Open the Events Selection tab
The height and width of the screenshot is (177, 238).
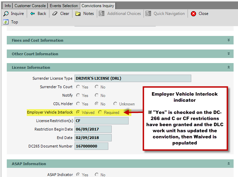click(x=64, y=6)
